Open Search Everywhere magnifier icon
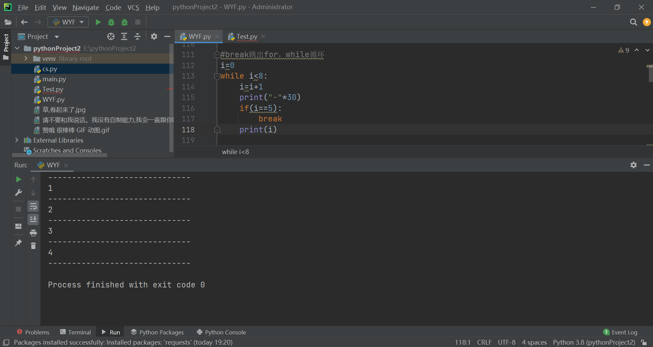This screenshot has height=347, width=653. pos(633,22)
